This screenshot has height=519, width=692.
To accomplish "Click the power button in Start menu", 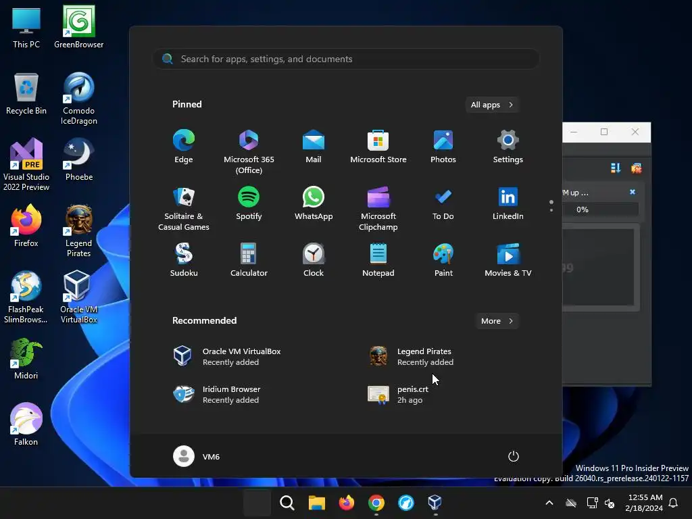I will pos(514,456).
